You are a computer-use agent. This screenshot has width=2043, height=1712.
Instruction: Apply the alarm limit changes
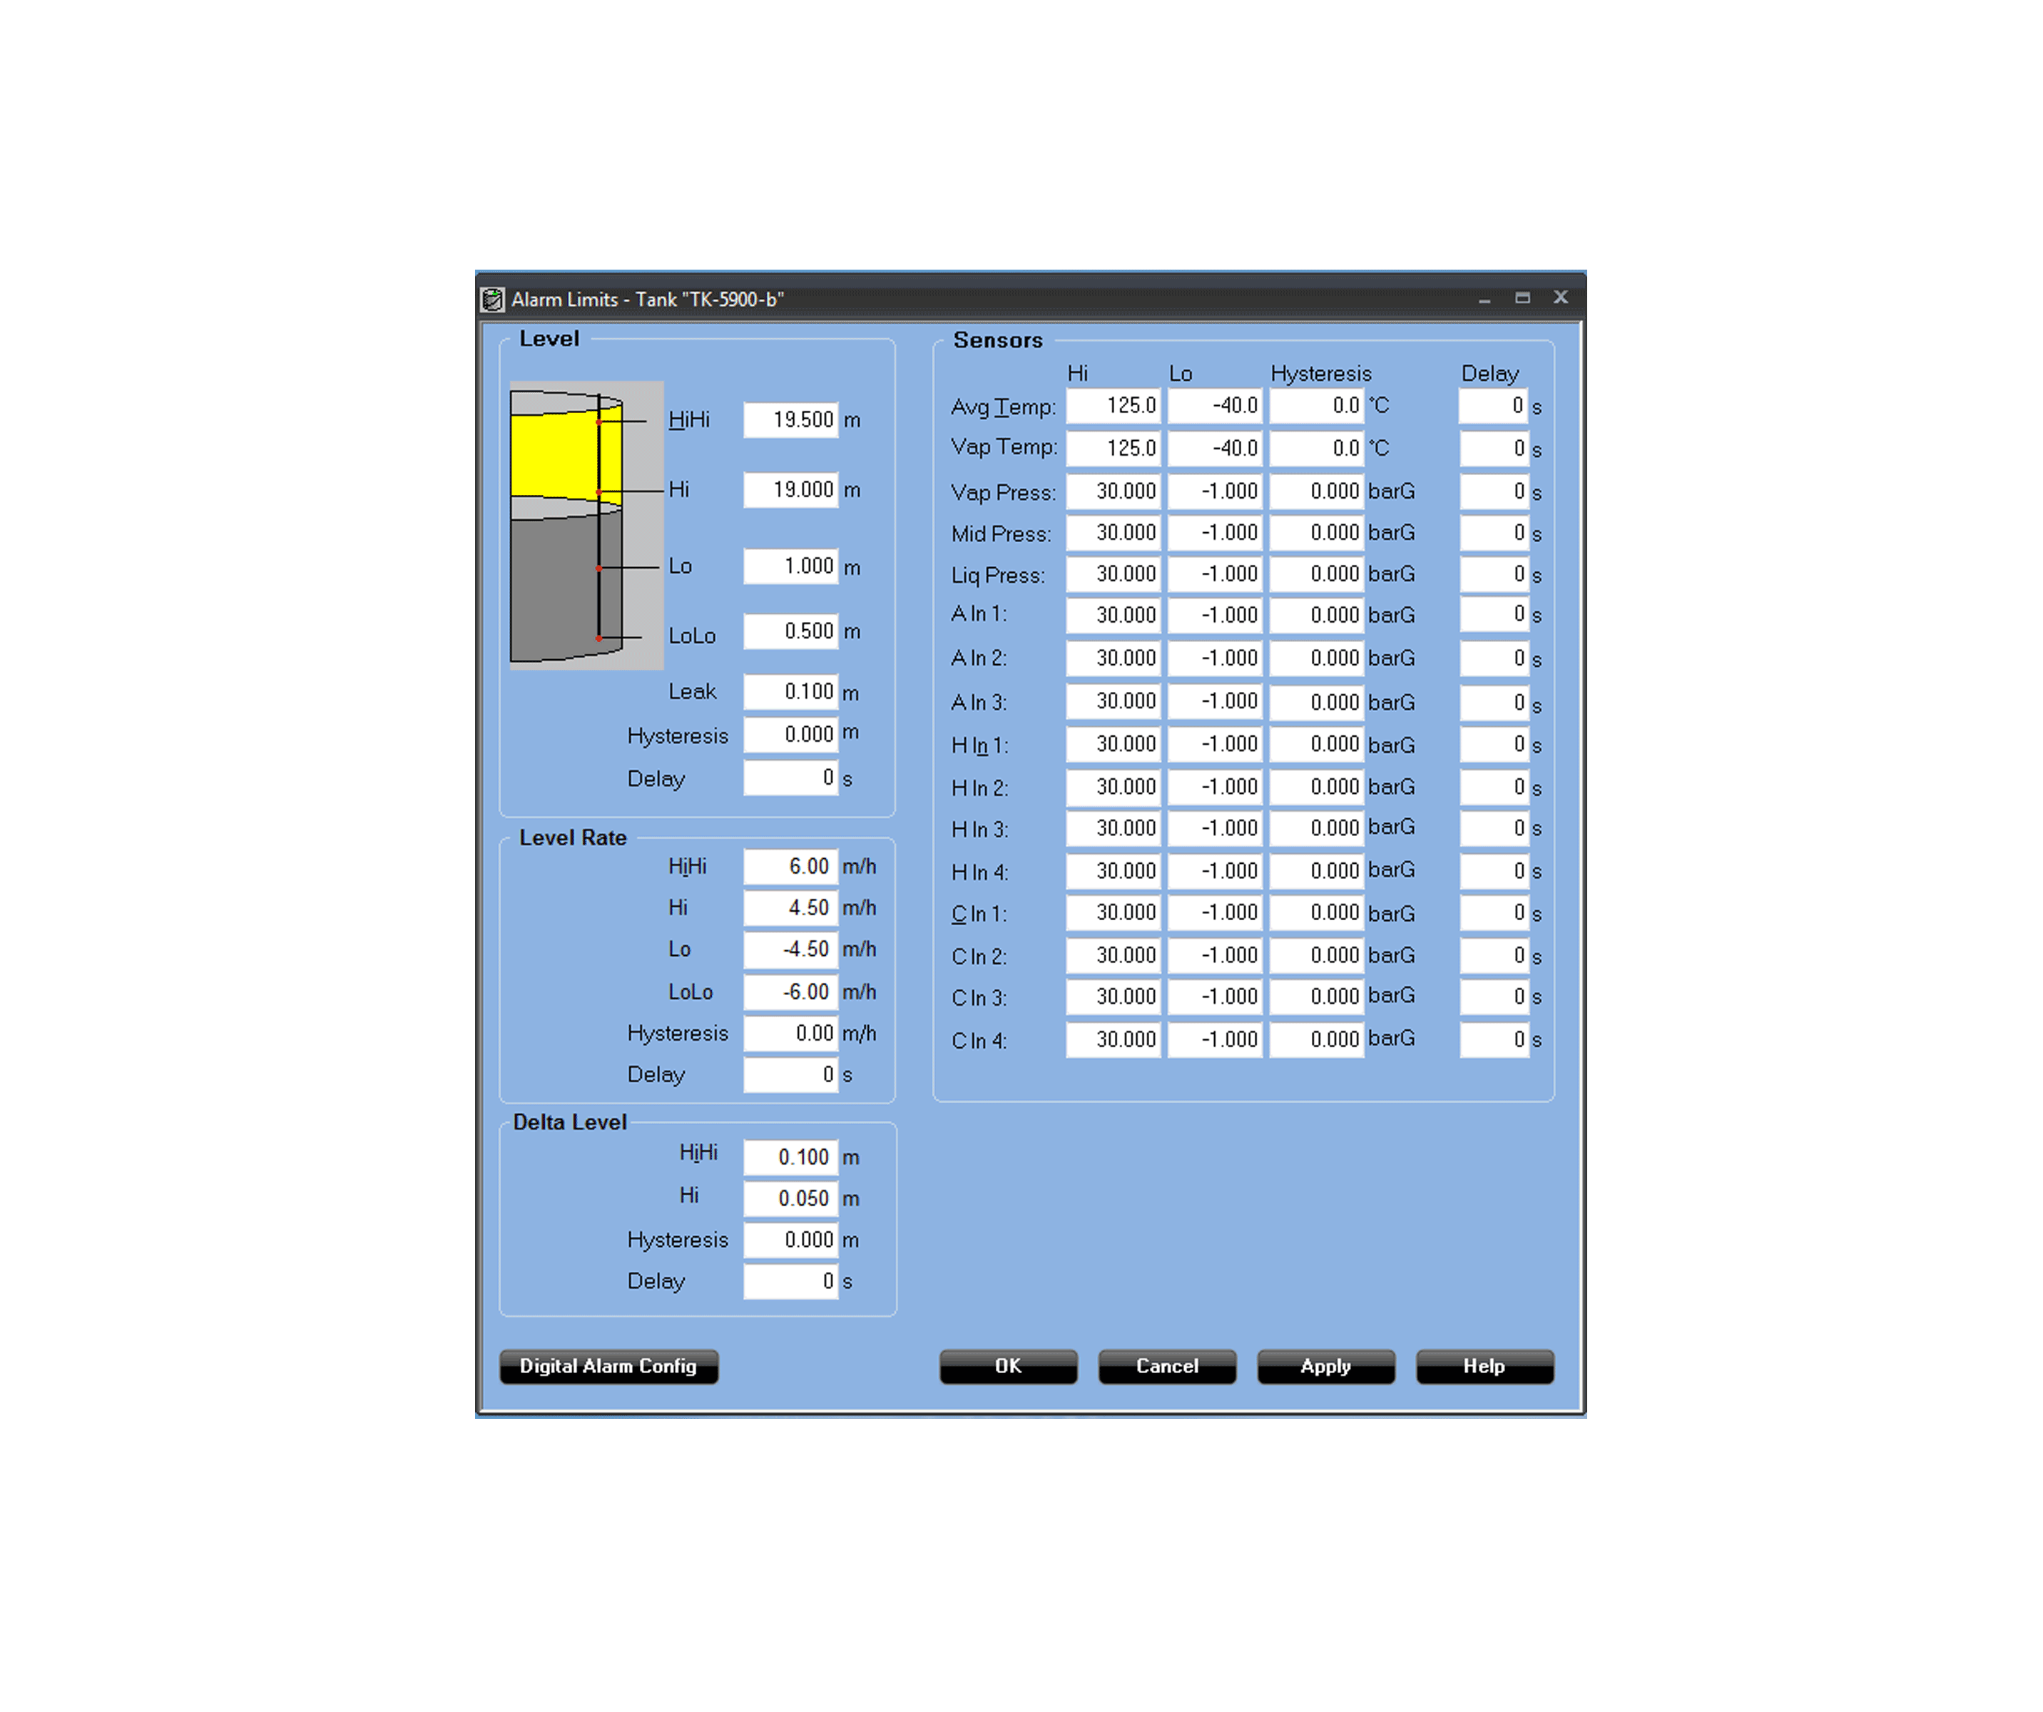[x=1325, y=1366]
